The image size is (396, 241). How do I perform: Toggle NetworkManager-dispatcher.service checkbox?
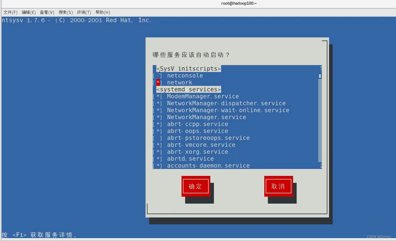tap(158, 103)
